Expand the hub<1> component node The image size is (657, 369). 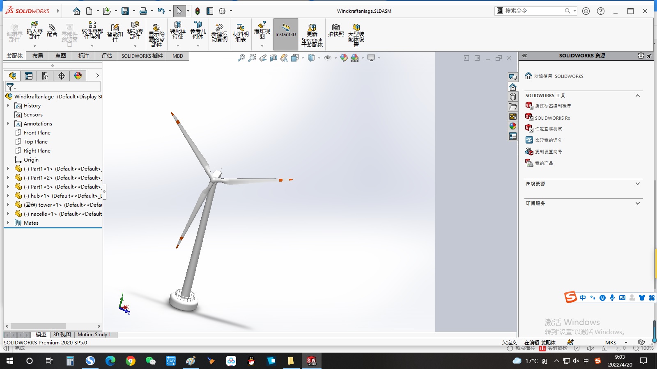click(8, 196)
